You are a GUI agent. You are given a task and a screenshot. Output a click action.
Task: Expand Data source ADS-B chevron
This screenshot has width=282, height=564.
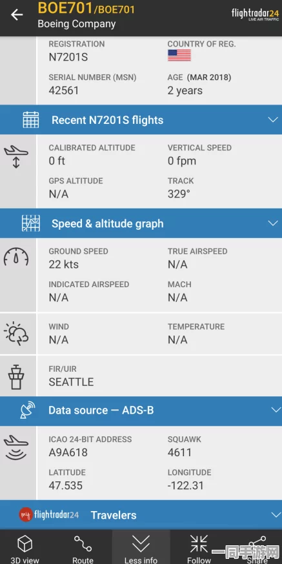276,410
